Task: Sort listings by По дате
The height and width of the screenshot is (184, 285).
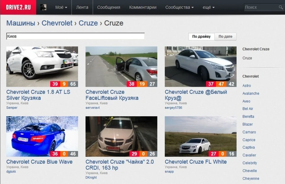Action: (225, 36)
